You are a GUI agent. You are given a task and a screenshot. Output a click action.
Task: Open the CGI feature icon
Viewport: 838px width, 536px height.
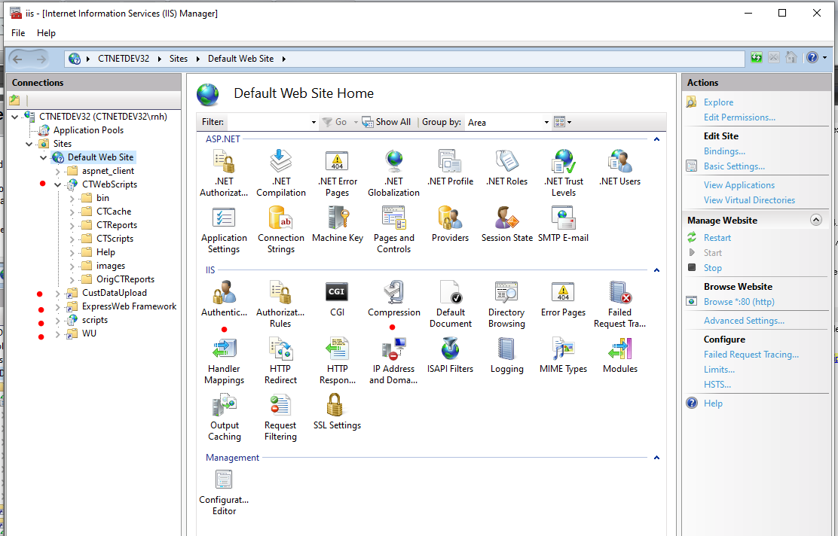pos(337,298)
